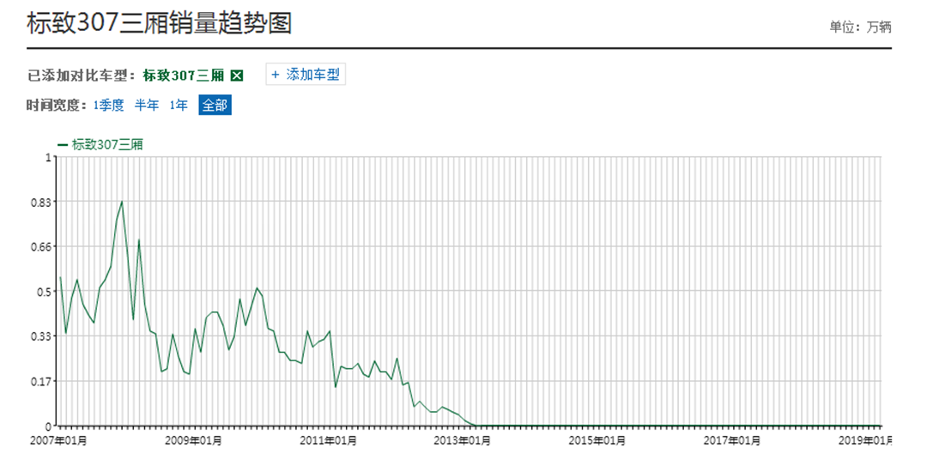Remove 标致307三厢 using the green X icon
The height and width of the screenshot is (466, 927).
pyautogui.click(x=238, y=76)
